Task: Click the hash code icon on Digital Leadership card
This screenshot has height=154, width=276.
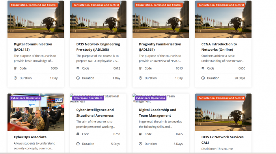Action: pyautogui.click(x=140, y=134)
